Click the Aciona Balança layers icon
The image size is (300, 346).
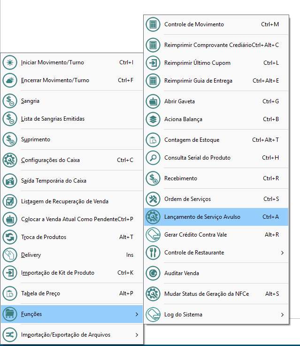coord(153,119)
